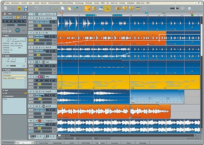The height and width of the screenshot is (145, 204).
Task: Click the T shield toolbar icon
Action: 125,8
